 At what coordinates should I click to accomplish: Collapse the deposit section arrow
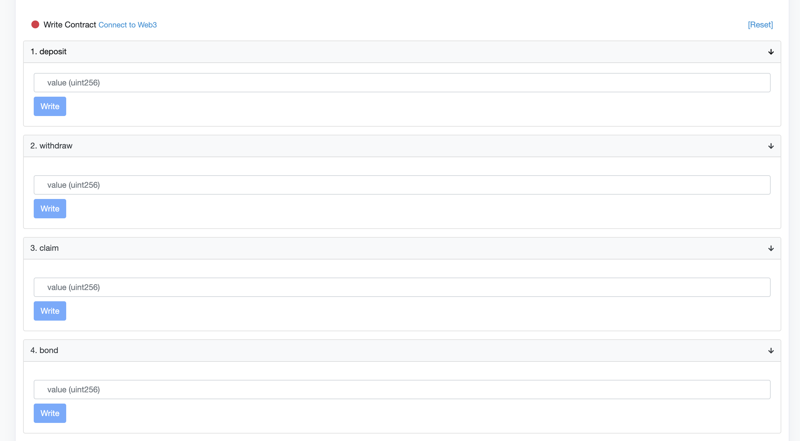771,52
